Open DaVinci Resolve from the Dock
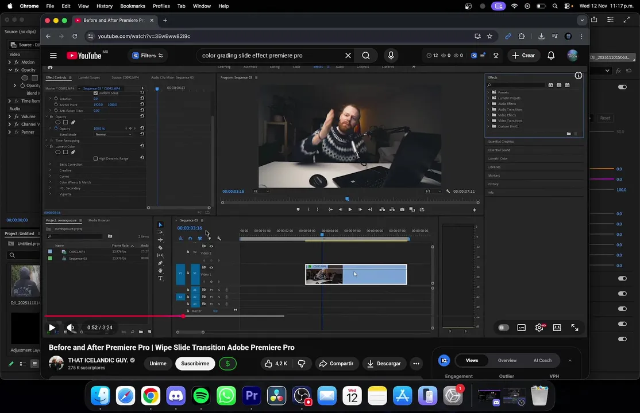 coord(277,395)
